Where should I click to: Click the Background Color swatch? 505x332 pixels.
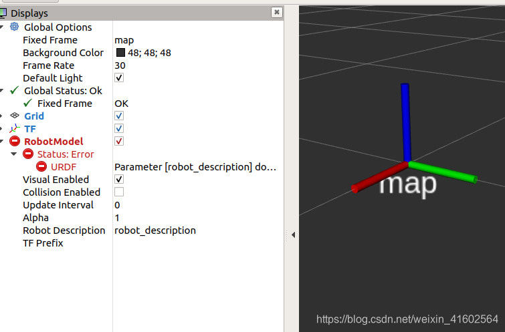click(120, 52)
